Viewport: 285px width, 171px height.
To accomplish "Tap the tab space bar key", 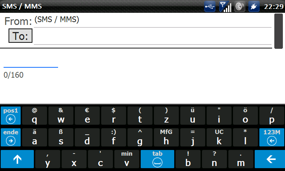I will pyautogui.click(x=157, y=159).
